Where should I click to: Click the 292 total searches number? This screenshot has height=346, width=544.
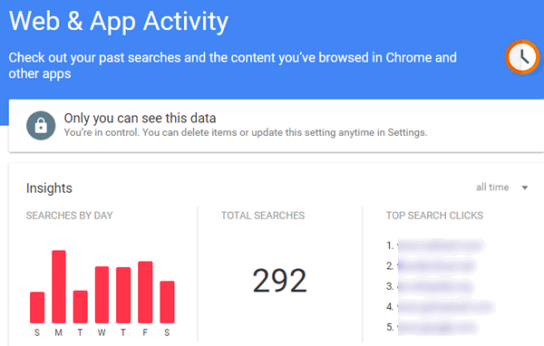(x=279, y=281)
